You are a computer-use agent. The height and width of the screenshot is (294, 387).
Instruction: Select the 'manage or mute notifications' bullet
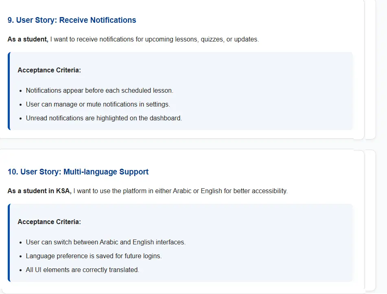[98, 104]
